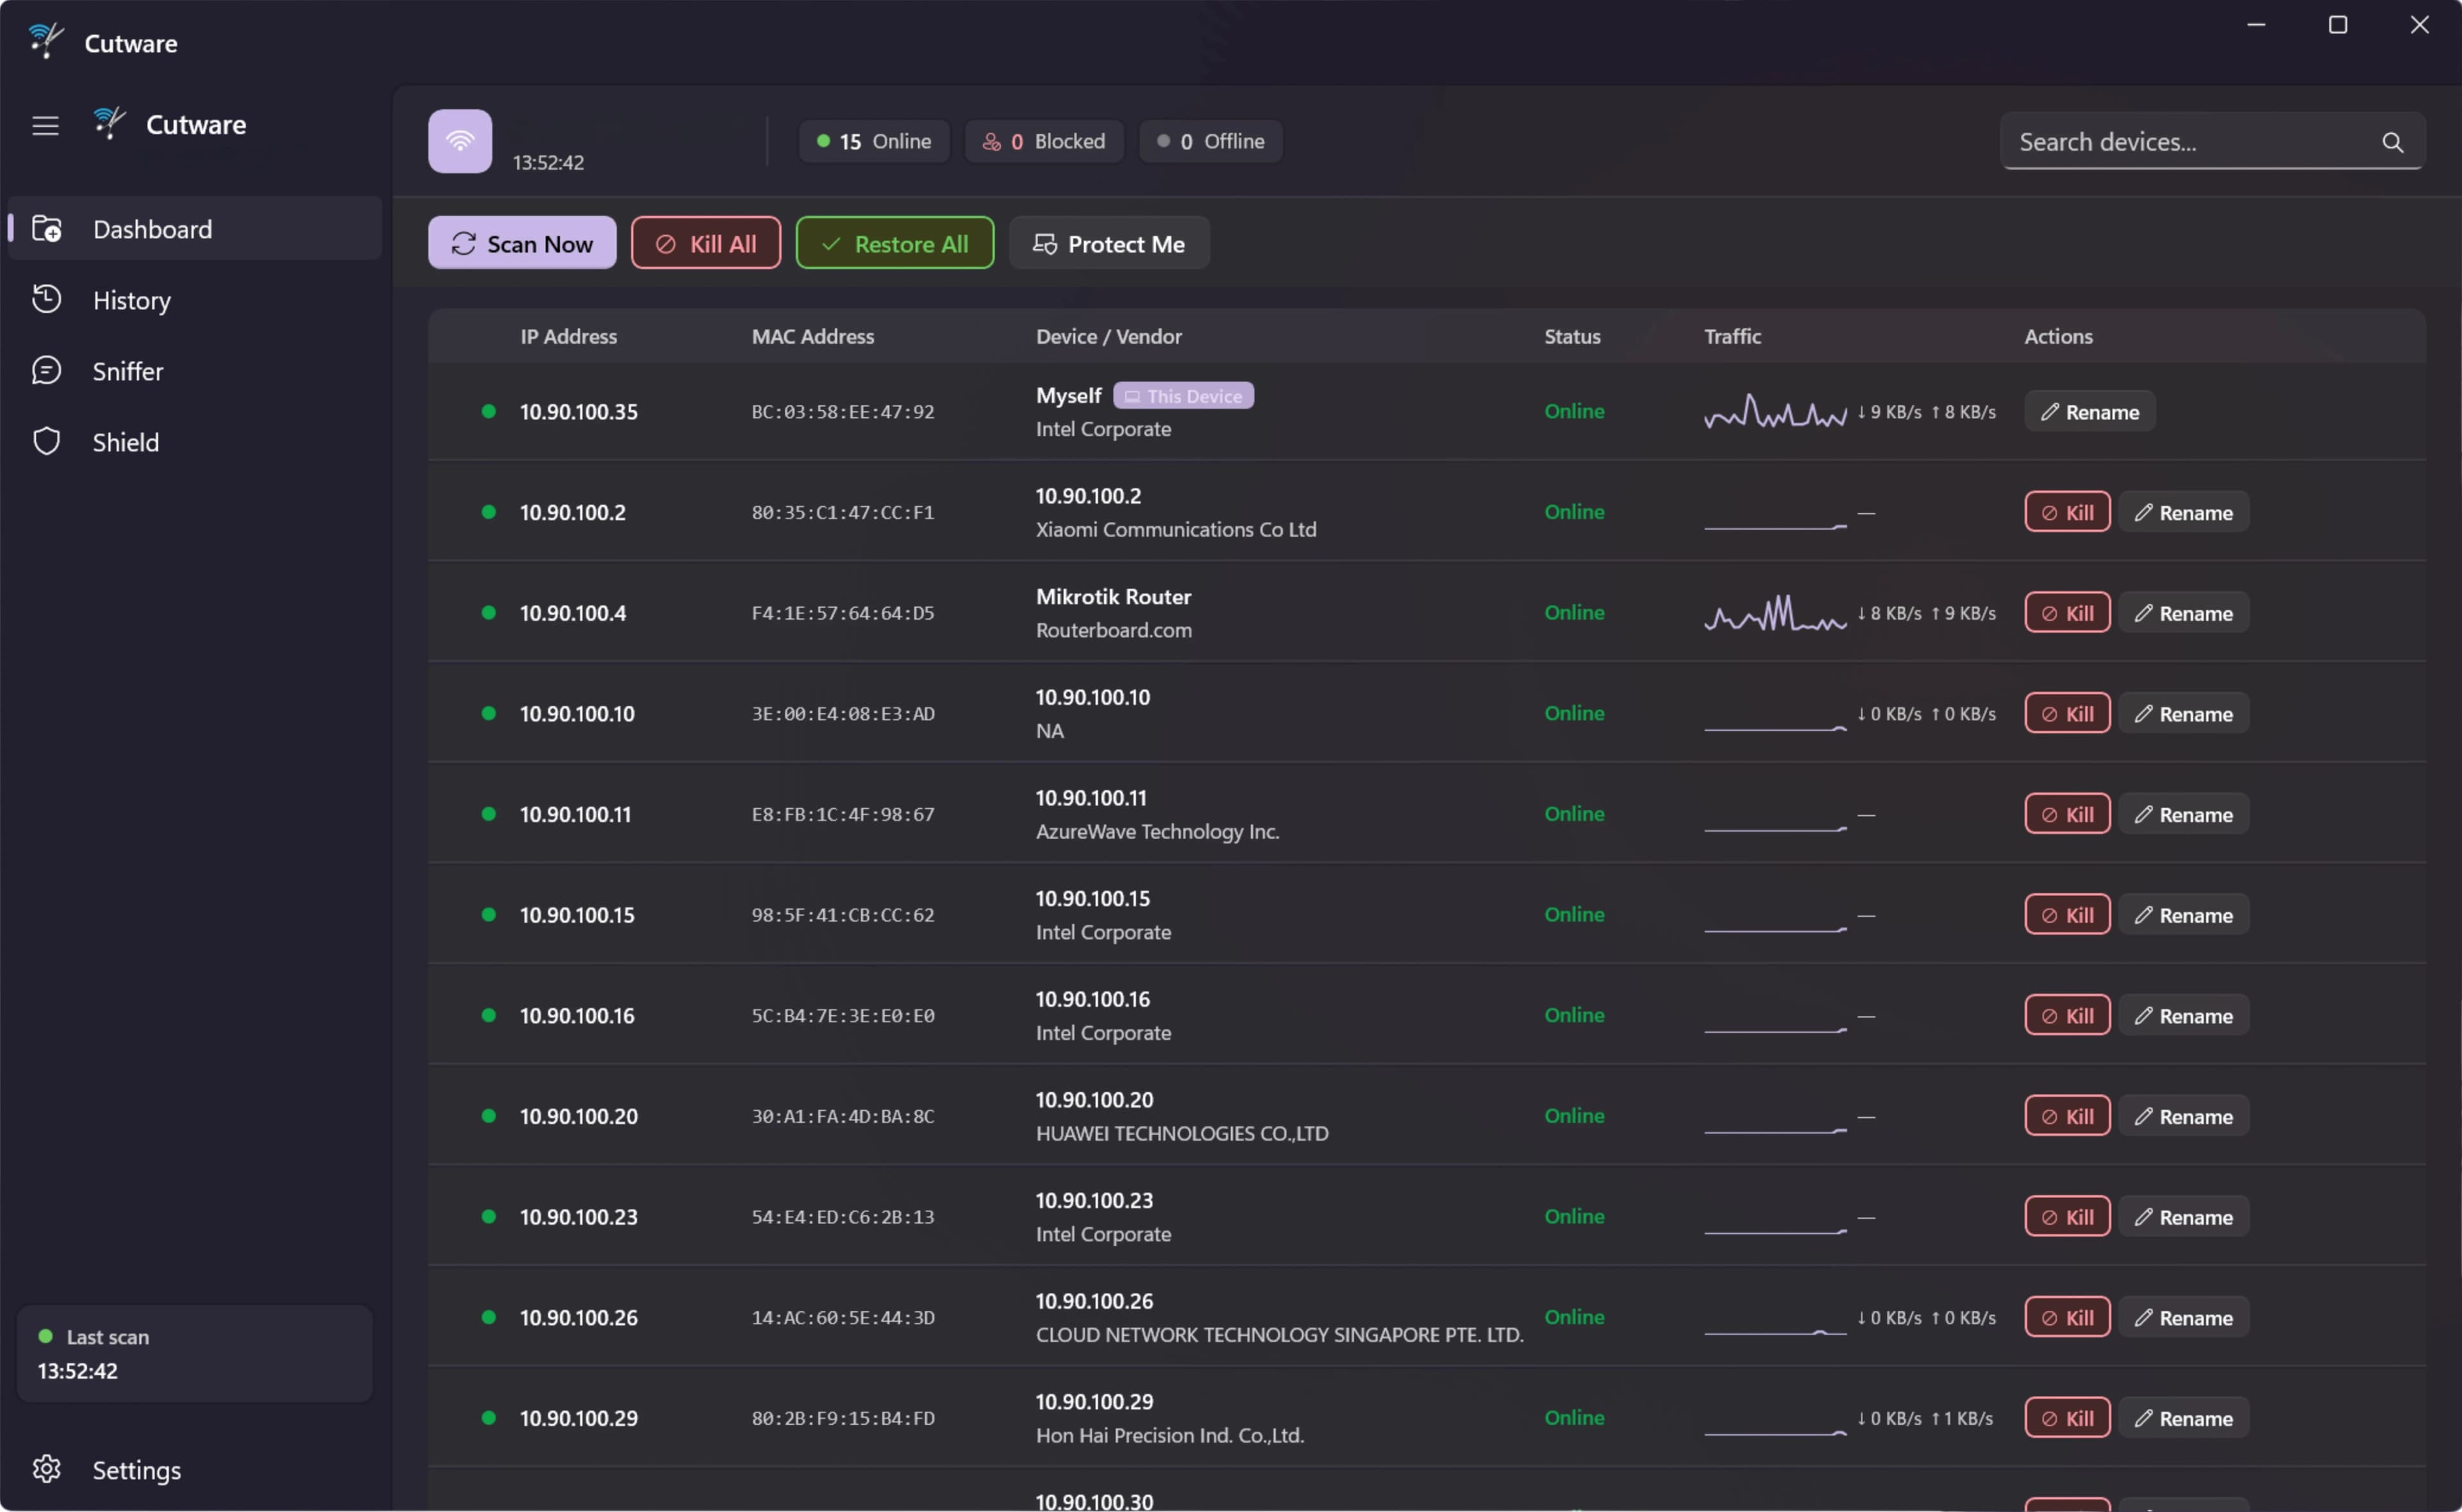Image resolution: width=2462 pixels, height=1512 pixels.
Task: Click the History clock icon
Action: click(47, 299)
